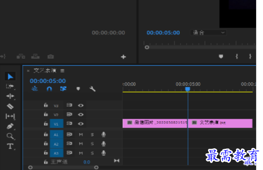Target the V1 track header
Viewport: 263px width, 170px height.
(x=56, y=124)
